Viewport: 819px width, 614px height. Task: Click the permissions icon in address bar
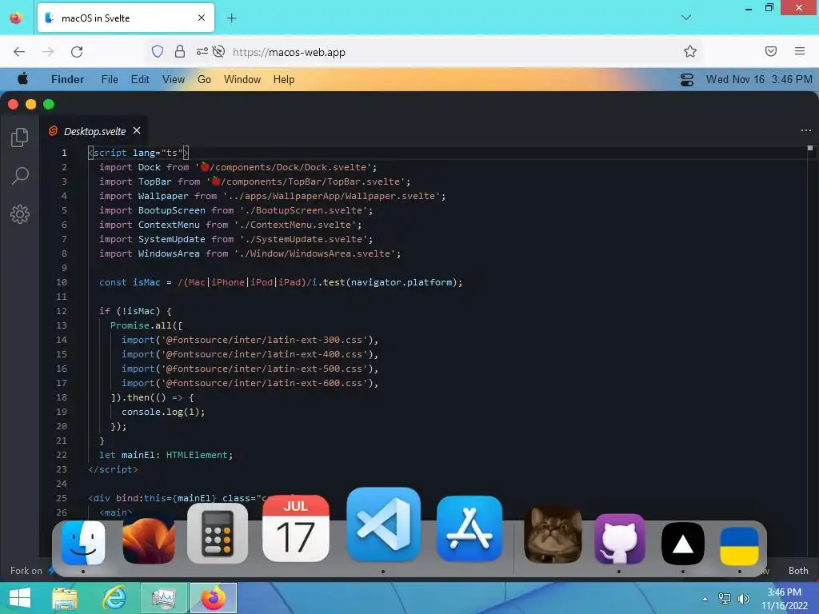pos(202,51)
